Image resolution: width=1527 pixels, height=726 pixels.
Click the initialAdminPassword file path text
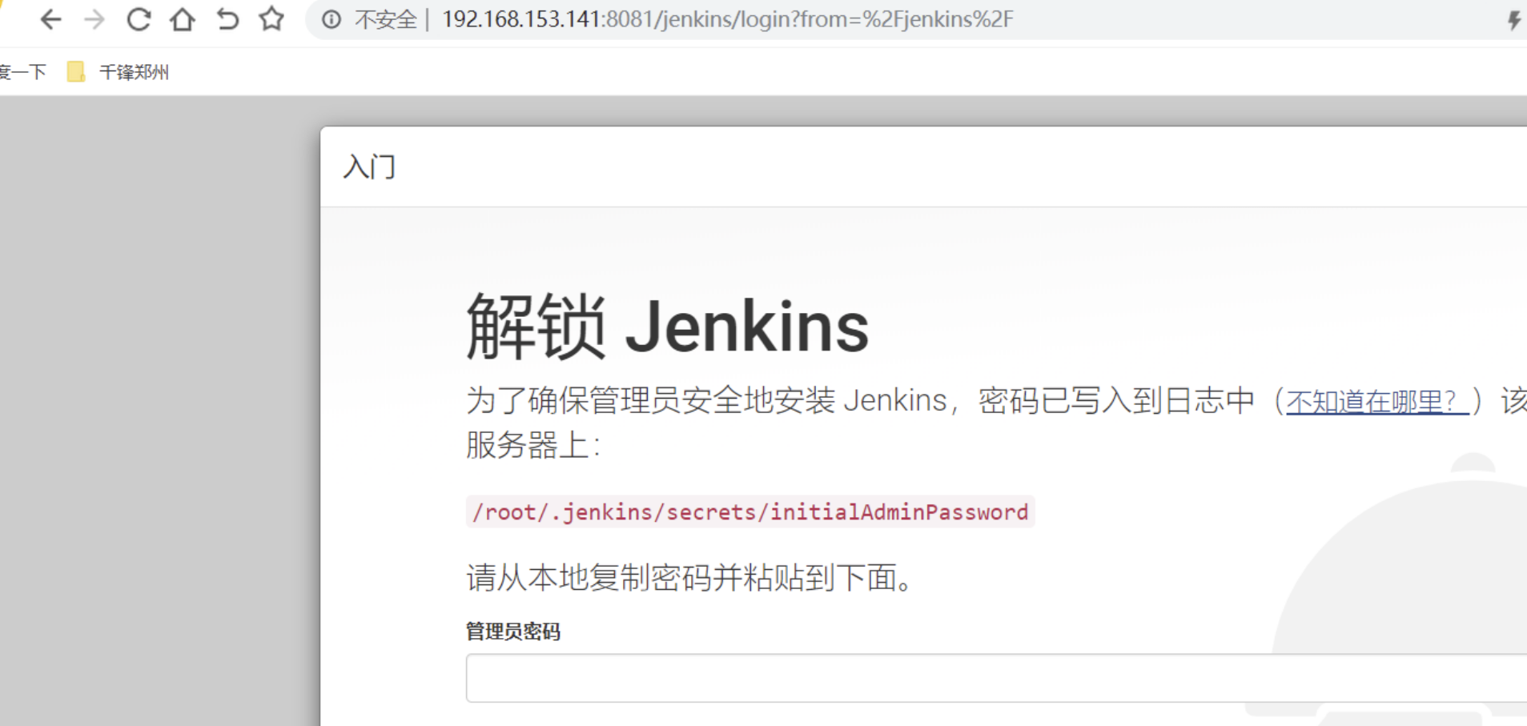pos(749,511)
